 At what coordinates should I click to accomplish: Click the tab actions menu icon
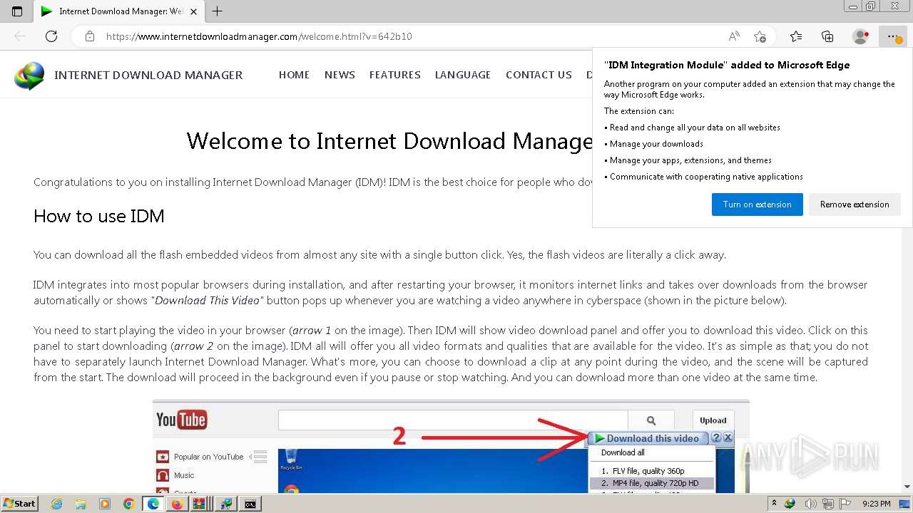(17, 11)
